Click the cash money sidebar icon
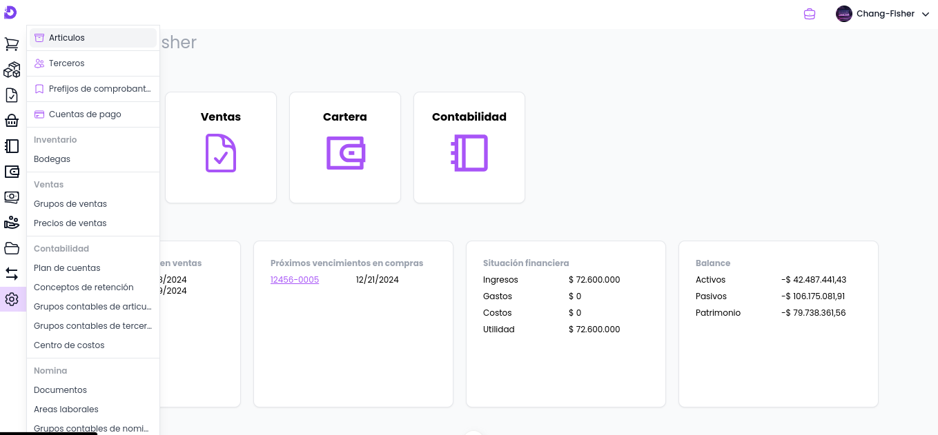Image resolution: width=938 pixels, height=435 pixels. [12, 197]
